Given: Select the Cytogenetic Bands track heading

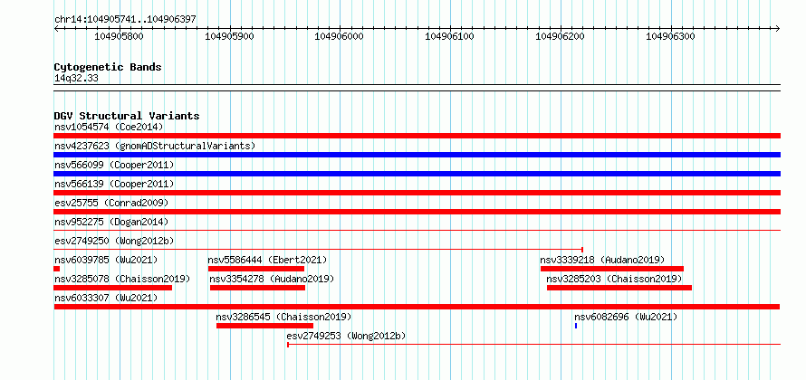Looking at the screenshot, I should [x=108, y=67].
